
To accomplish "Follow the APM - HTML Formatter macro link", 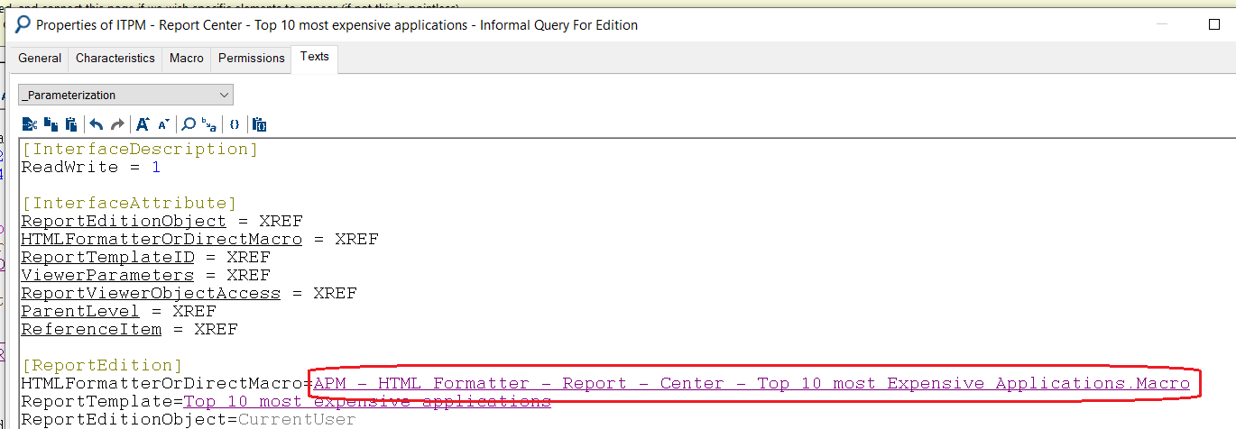I will click(751, 384).
